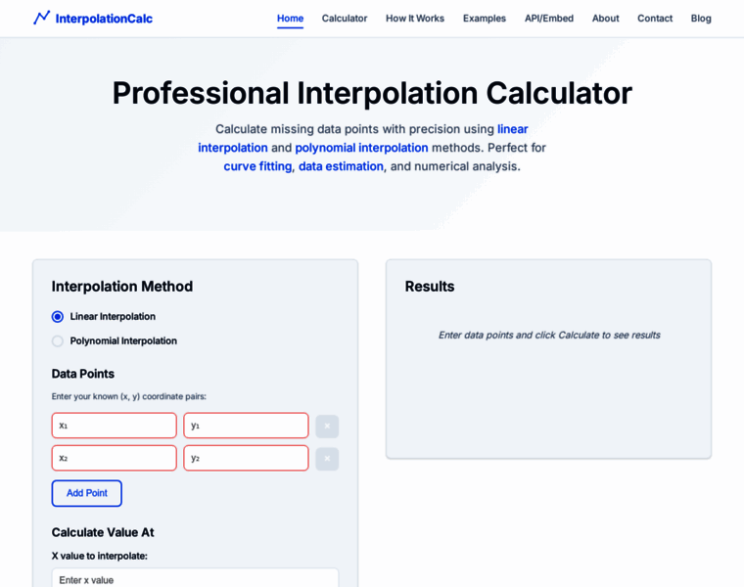This screenshot has height=587, width=744.
Task: Remove the second data point row
Action: coord(327,459)
